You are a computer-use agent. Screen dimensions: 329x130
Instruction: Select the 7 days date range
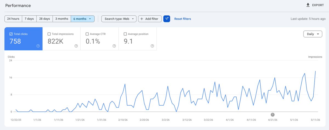pyautogui.click(x=29, y=19)
